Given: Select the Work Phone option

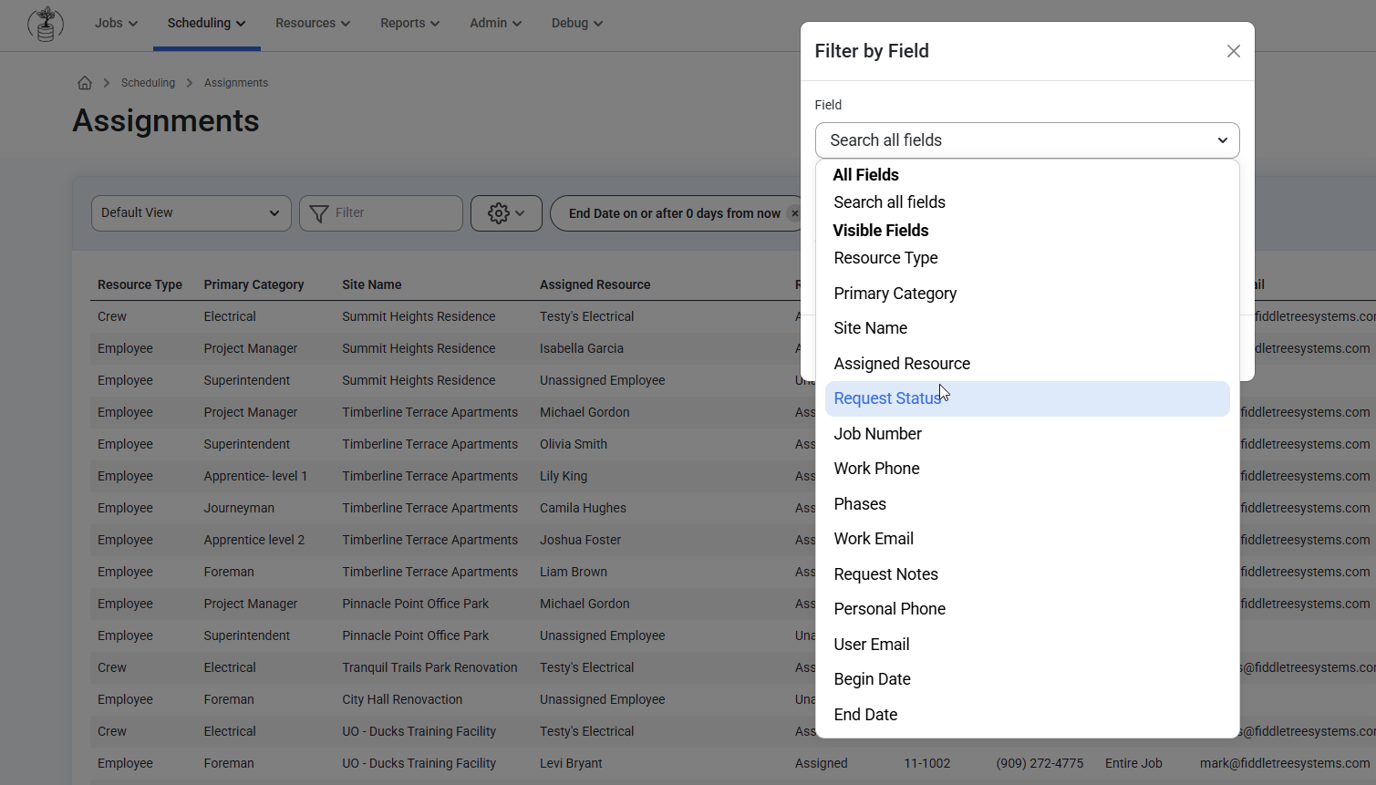Looking at the screenshot, I should (1027, 469).
